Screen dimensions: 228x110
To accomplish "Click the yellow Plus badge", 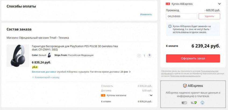I will [x=35, y=67].
